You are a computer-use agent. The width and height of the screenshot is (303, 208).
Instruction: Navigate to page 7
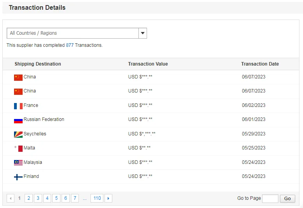pos(75,198)
